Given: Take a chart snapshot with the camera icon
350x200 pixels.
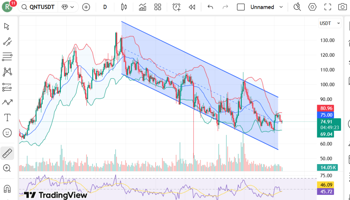Looking at the screenshot, I should [342, 7].
